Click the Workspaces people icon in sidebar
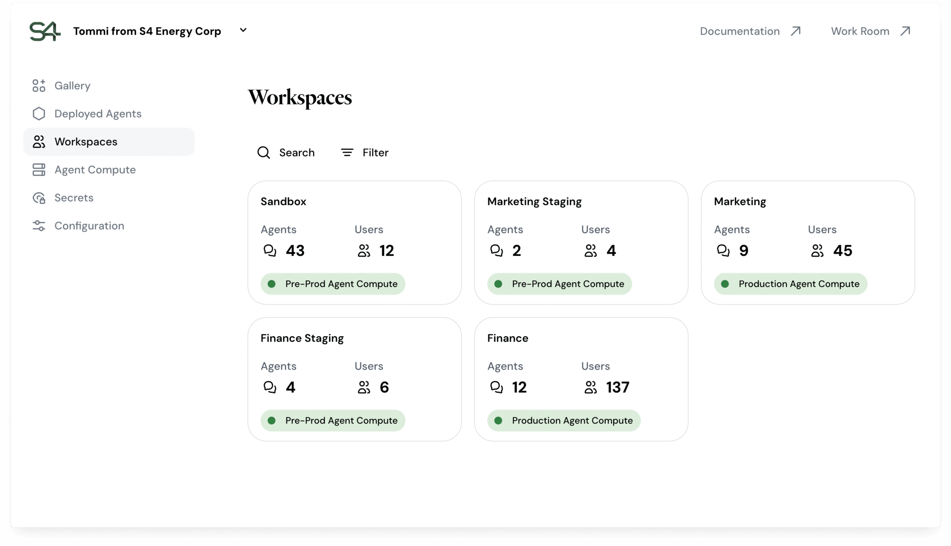 [x=39, y=142]
